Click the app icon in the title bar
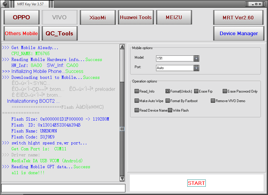The width and height of the screenshot is (268, 195). 5,4
